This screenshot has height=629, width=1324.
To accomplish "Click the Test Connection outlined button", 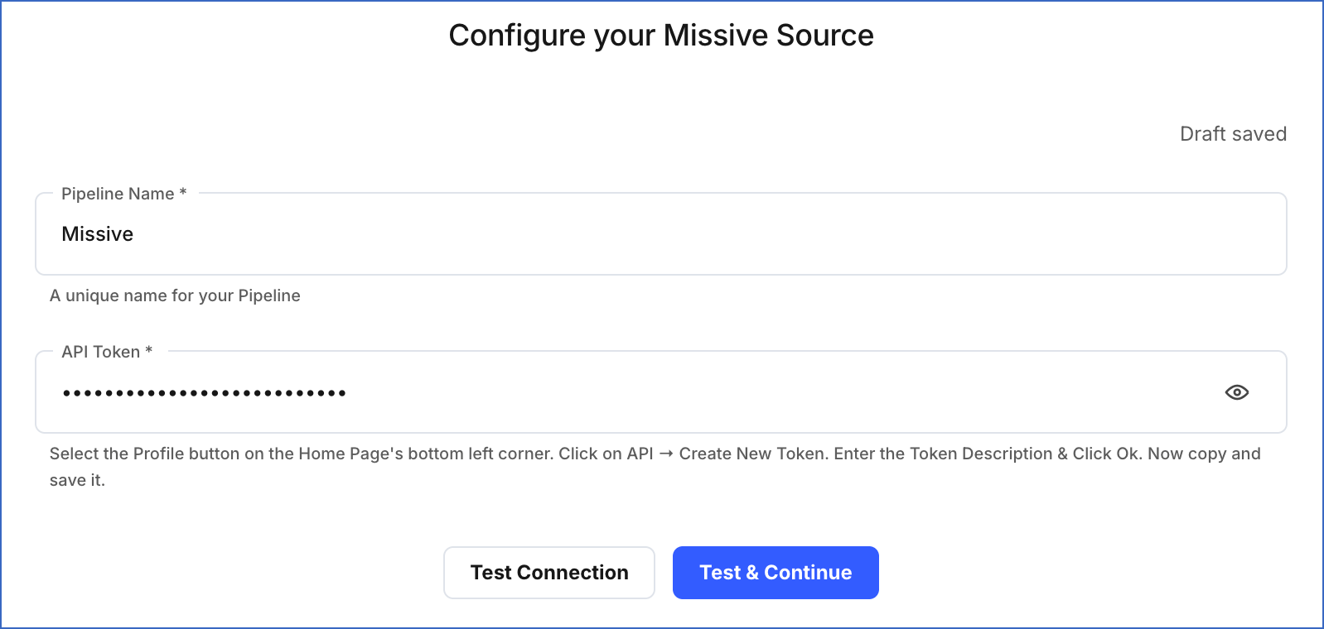I will [x=548, y=572].
